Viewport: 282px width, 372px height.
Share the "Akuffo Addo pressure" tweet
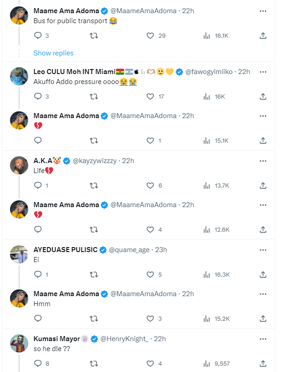(x=263, y=96)
